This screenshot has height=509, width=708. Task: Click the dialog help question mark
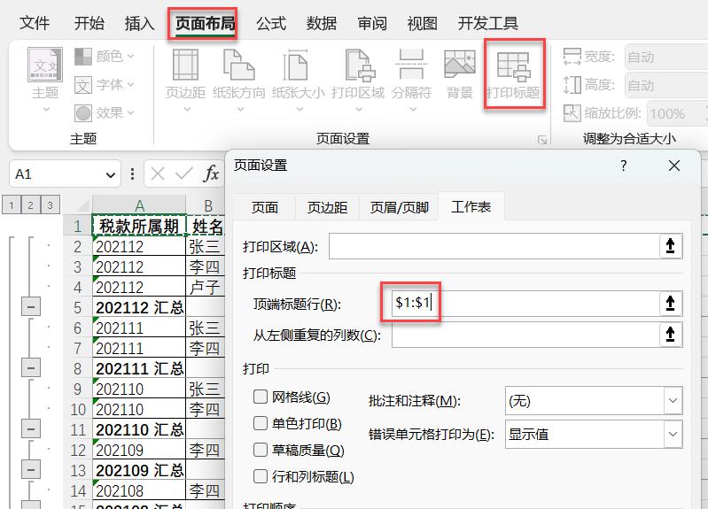(x=624, y=166)
